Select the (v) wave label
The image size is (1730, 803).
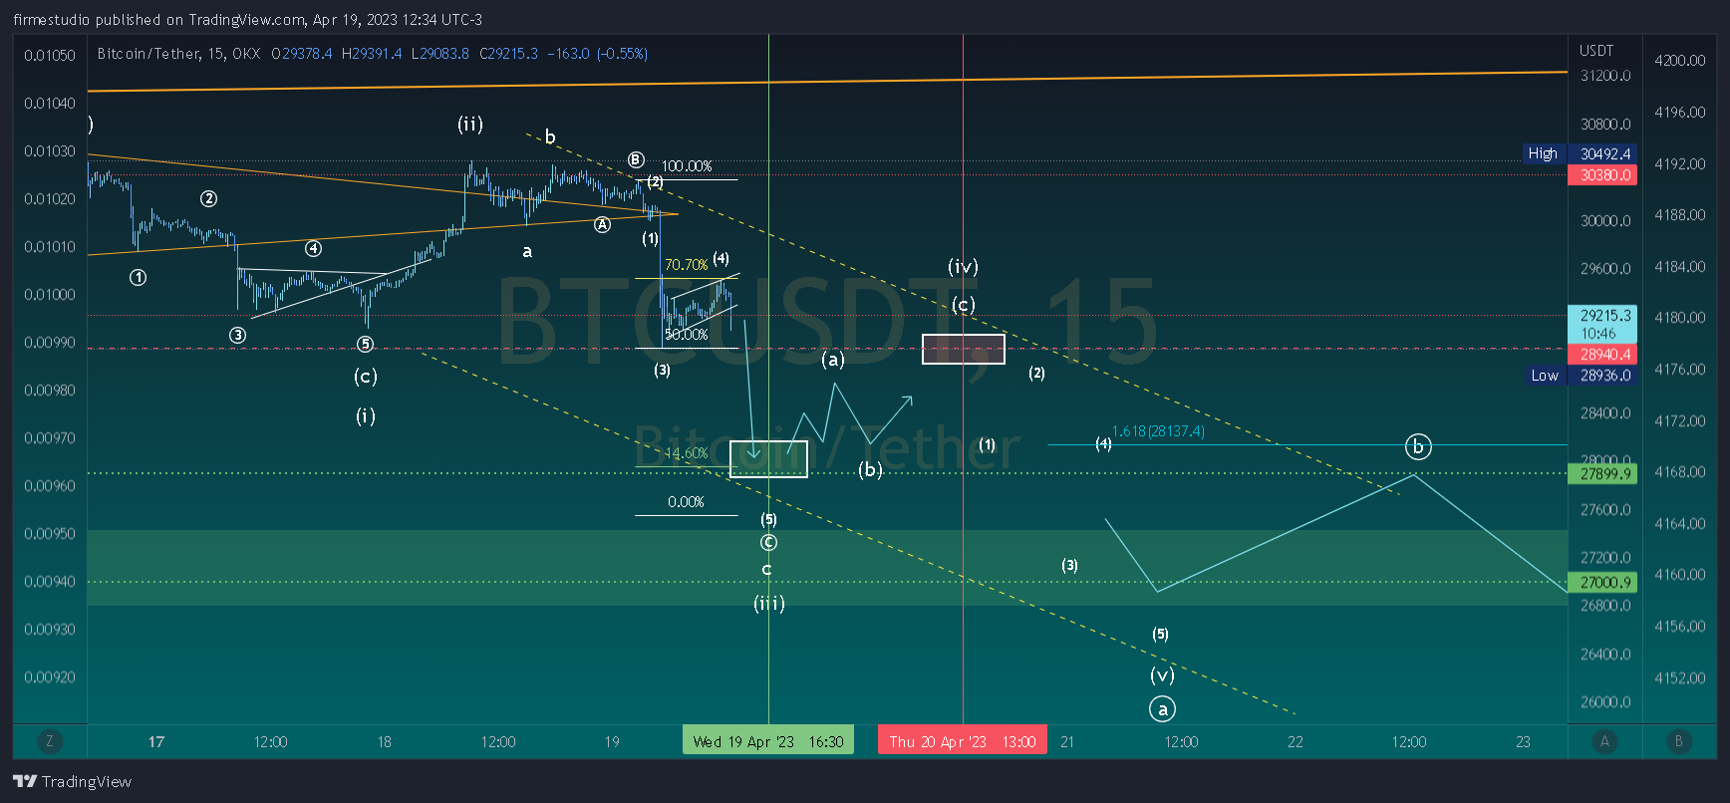(x=1162, y=674)
